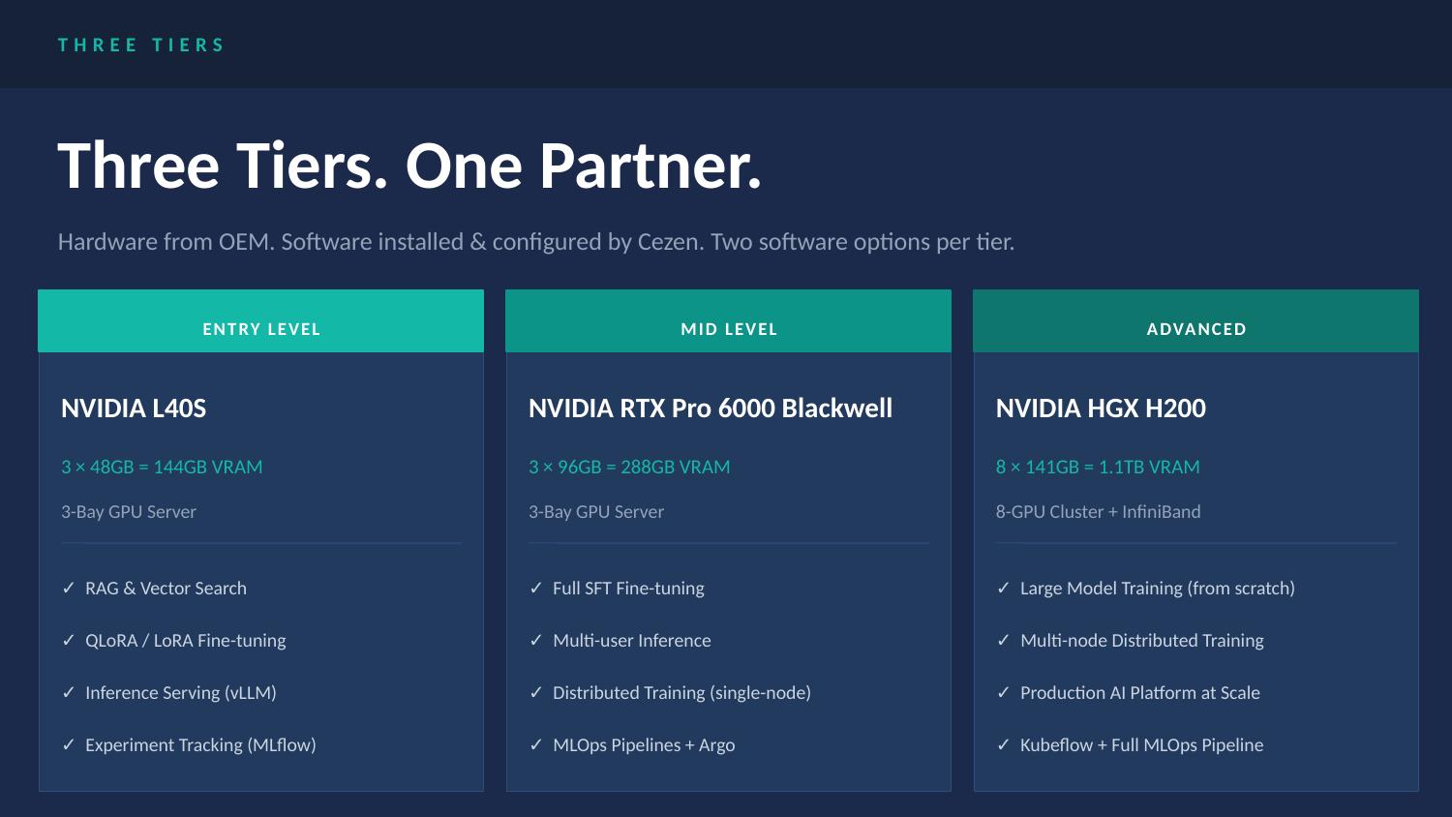Click the Three Tiers. One Partner. headline
Screen dimensions: 1452x817
(409, 166)
